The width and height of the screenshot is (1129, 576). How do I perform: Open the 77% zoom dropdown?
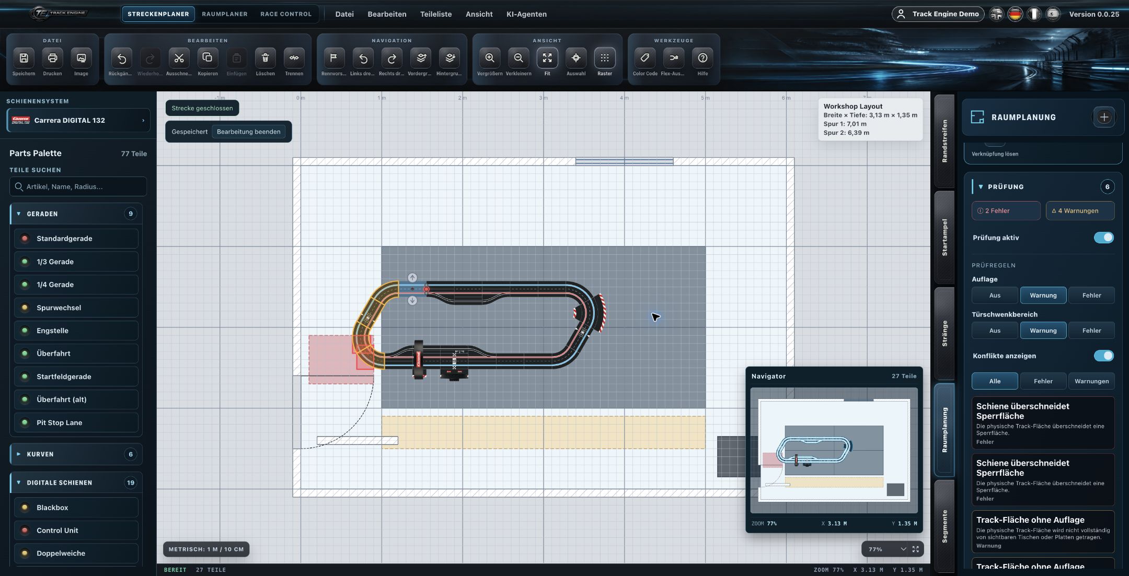(887, 549)
